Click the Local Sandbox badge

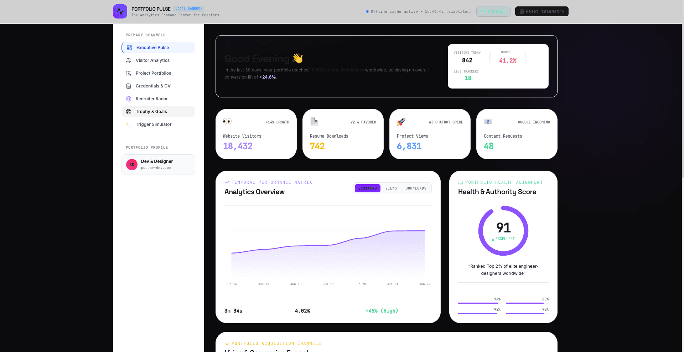click(x=189, y=9)
